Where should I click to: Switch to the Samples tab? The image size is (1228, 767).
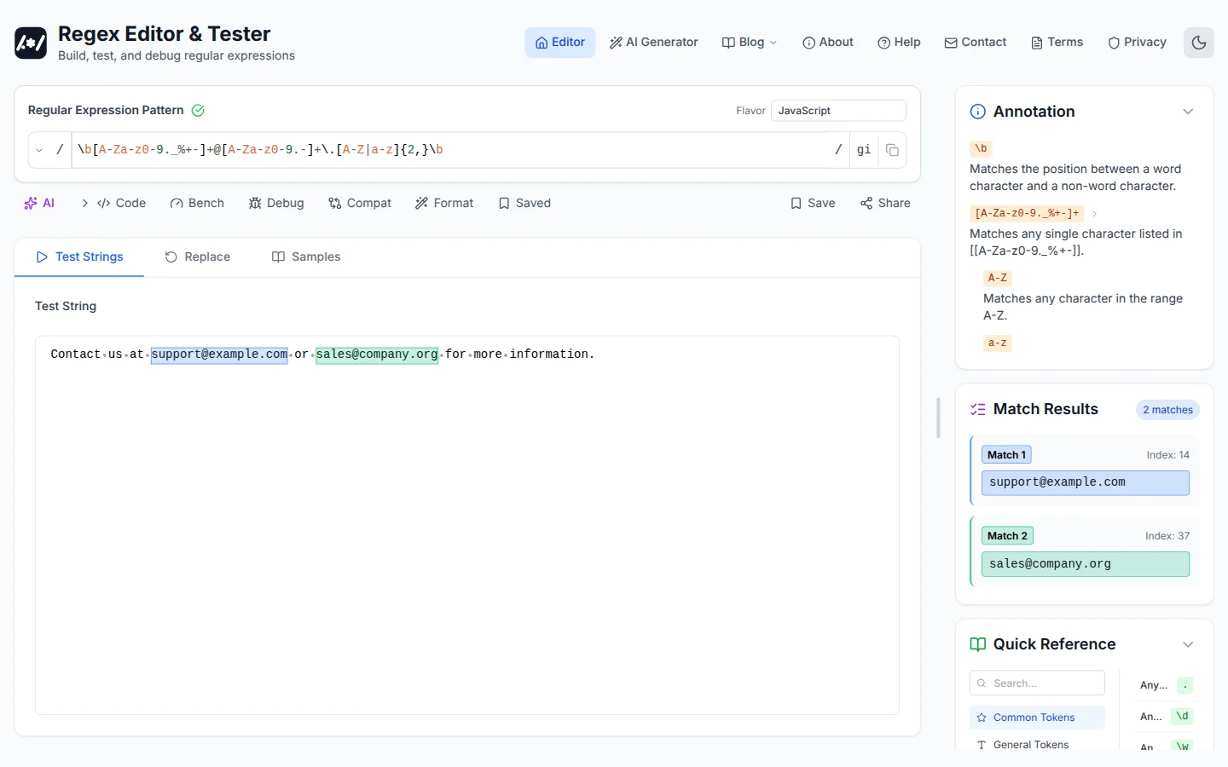[306, 257]
